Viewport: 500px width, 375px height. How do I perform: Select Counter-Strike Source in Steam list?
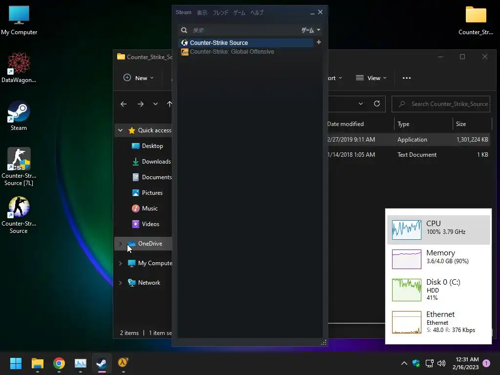coord(246,43)
